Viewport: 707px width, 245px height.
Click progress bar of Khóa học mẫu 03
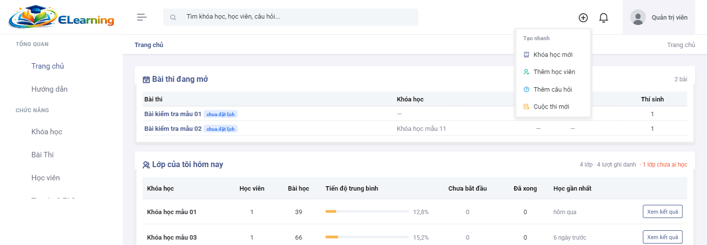(x=367, y=237)
